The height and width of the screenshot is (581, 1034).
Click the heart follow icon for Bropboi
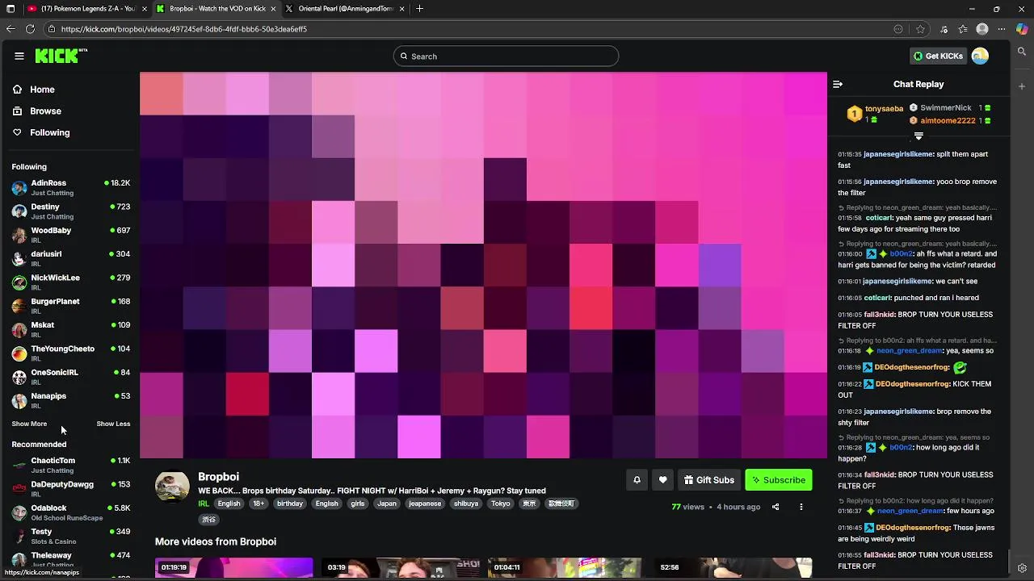[x=662, y=480]
